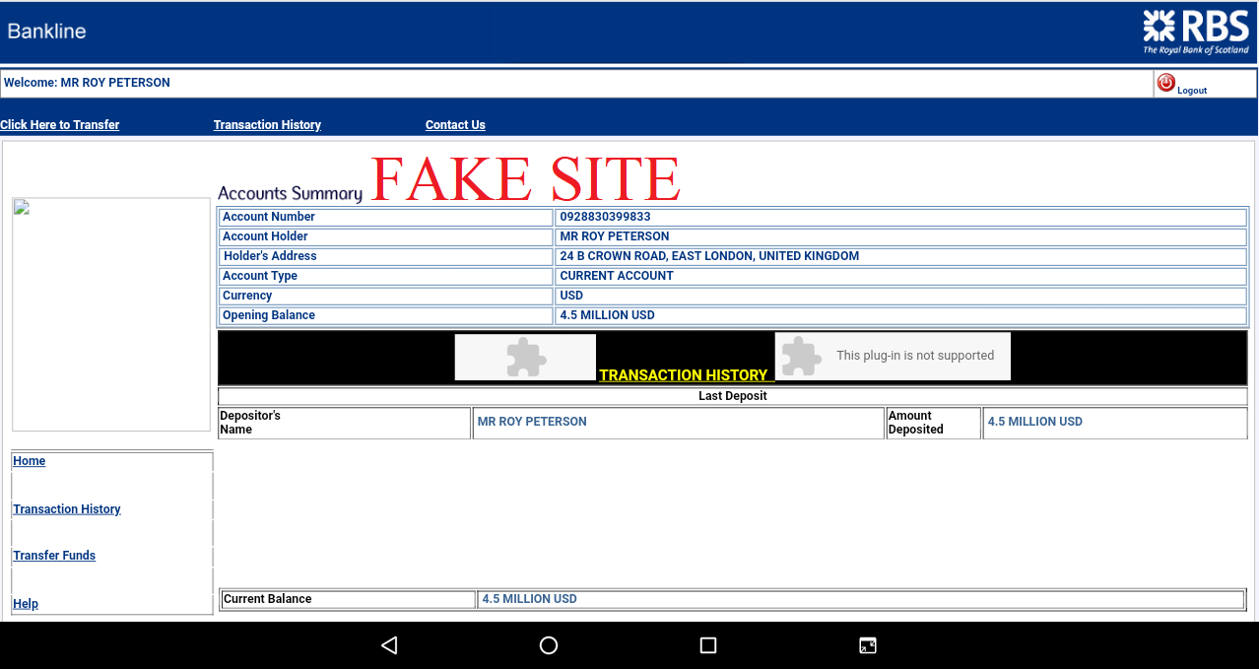Open Contact Us in top navigation
Screen dimensions: 1259x669
(x=455, y=125)
